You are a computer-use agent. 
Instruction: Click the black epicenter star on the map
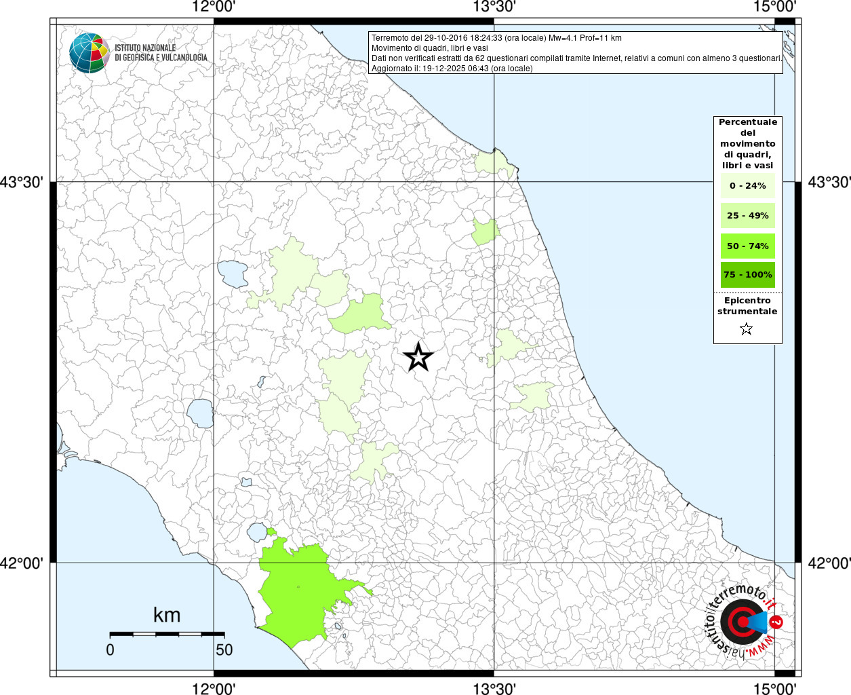point(418,357)
